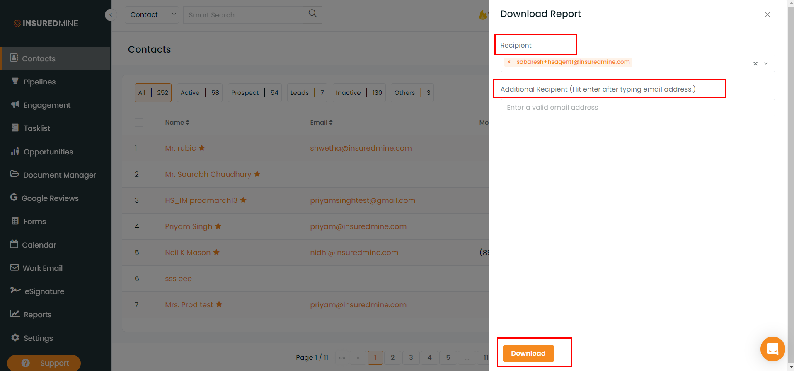794x371 pixels.
Task: Click star next to Mrs. Prod test
Action: pyautogui.click(x=219, y=304)
